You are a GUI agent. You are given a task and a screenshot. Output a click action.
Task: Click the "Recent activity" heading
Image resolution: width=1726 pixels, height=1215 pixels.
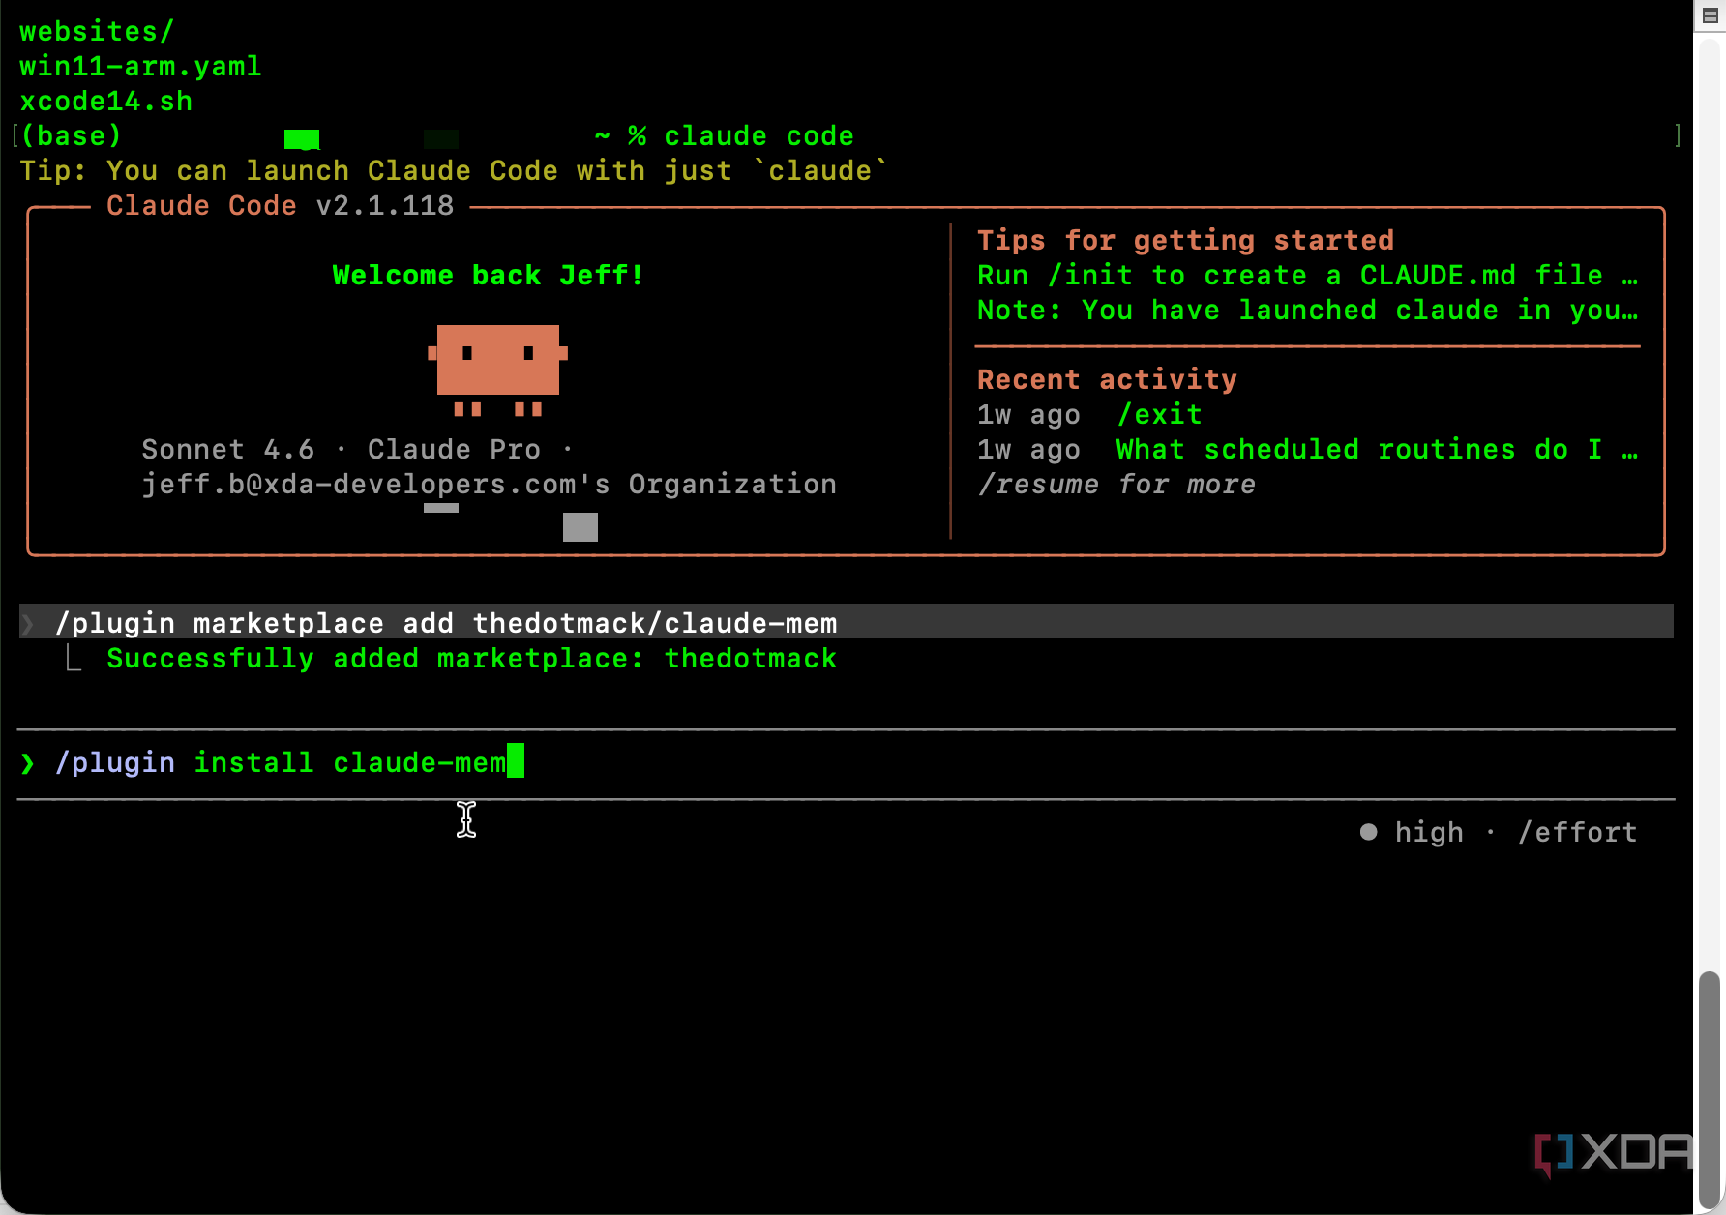[x=1107, y=380]
